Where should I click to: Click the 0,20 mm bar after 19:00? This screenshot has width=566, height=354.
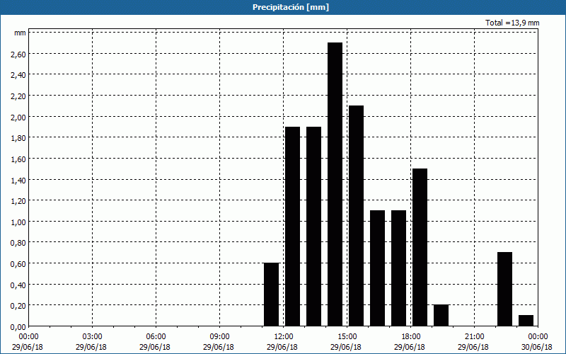click(441, 315)
